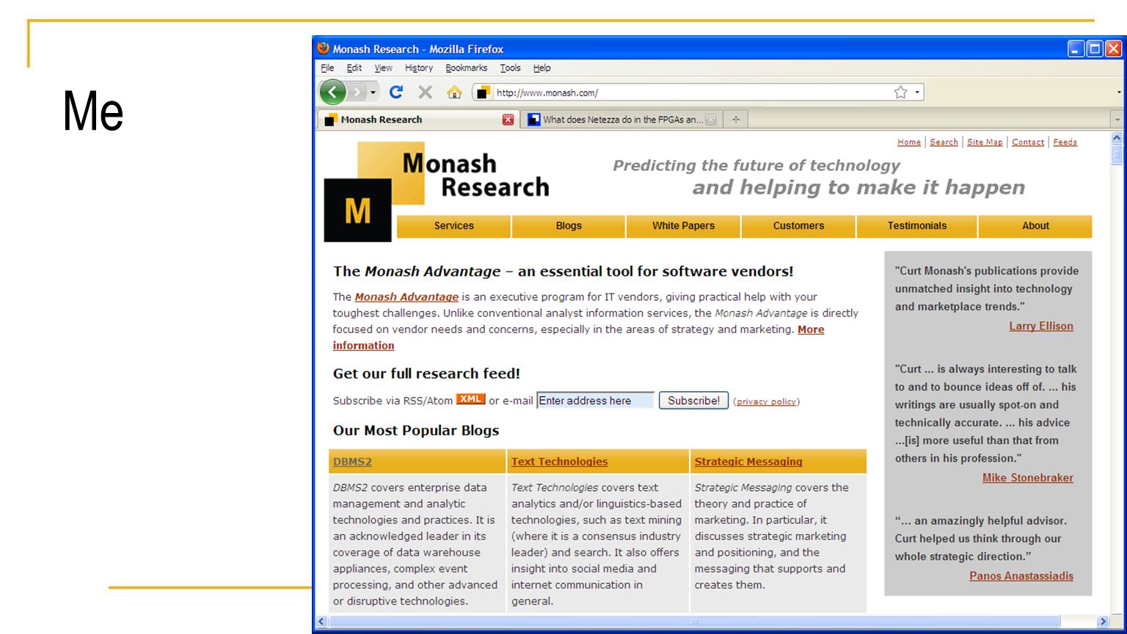1127x634 pixels.
Task: Open the address bar dropdown arrow
Action: coord(917,92)
